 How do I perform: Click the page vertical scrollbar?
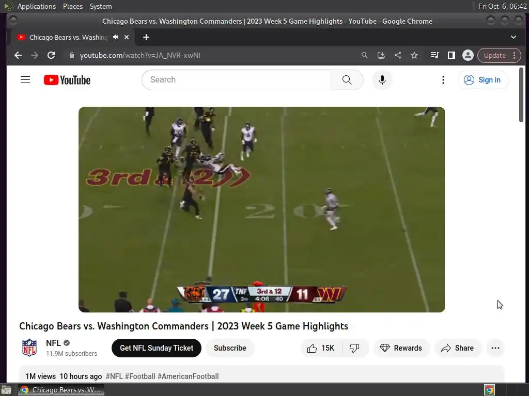[x=521, y=95]
